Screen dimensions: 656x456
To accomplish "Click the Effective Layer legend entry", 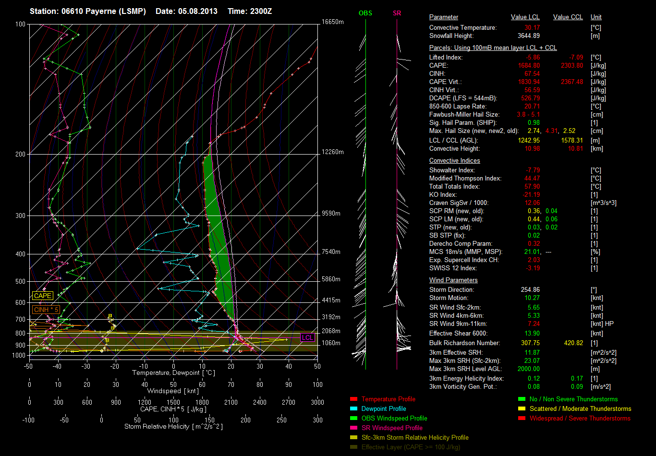I will (411, 447).
